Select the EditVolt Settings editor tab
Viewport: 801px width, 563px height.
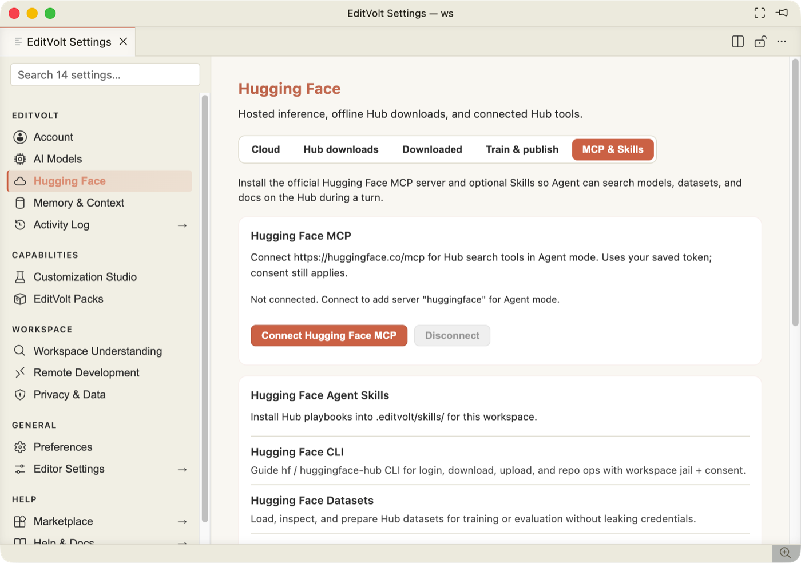click(x=68, y=42)
